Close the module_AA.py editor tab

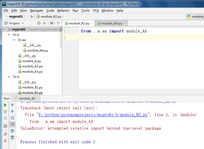point(124,23)
